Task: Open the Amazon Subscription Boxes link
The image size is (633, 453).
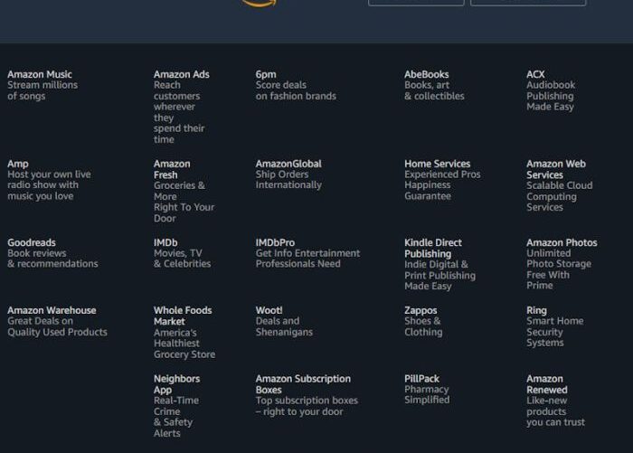Action: point(307,395)
